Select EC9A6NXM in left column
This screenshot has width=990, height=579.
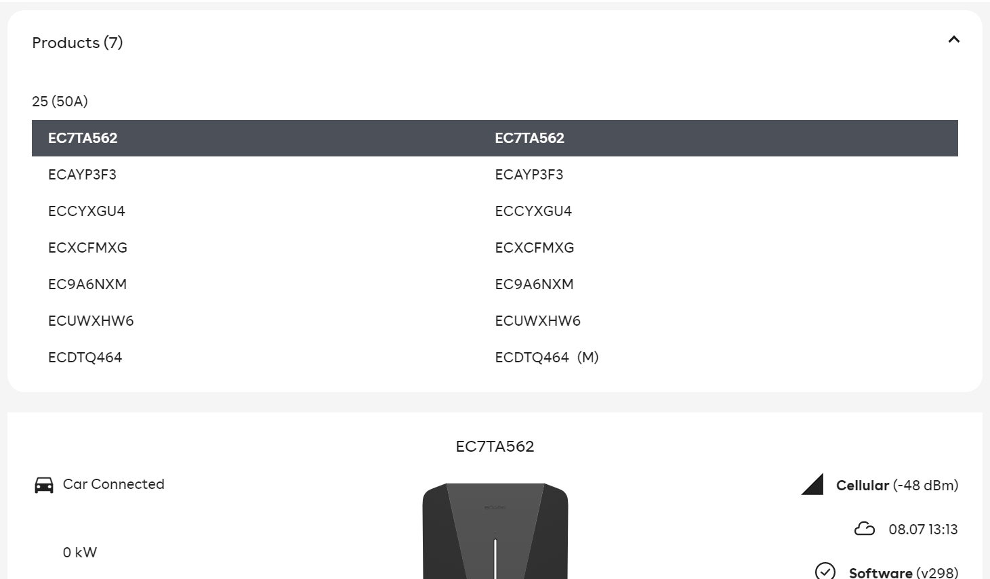(87, 284)
